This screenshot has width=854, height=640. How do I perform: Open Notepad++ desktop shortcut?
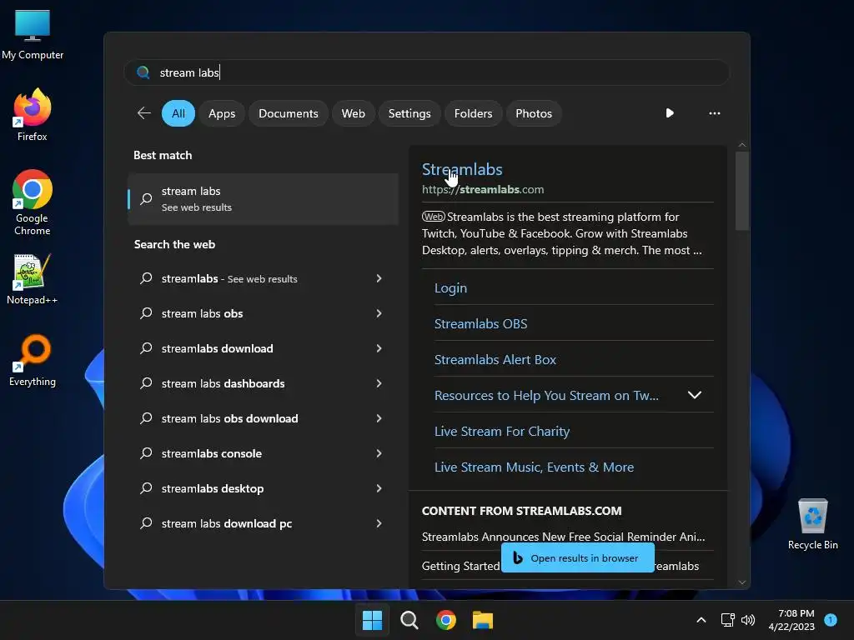pos(33,278)
